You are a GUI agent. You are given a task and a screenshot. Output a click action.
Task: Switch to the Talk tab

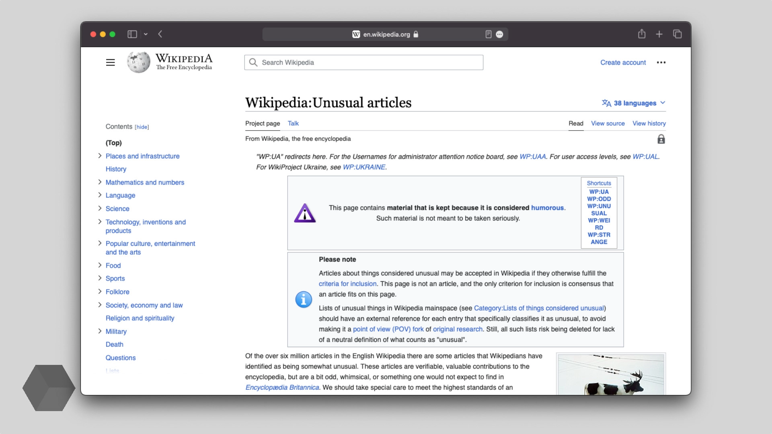pyautogui.click(x=293, y=123)
